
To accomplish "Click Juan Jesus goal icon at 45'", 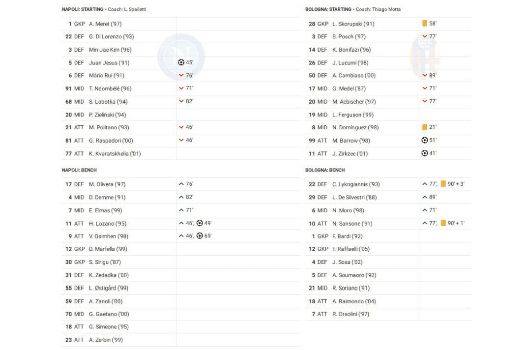I will pyautogui.click(x=181, y=62).
